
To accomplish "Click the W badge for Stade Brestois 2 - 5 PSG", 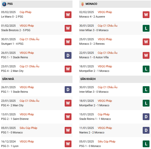I will pyautogui.click(x=68, y=28).
